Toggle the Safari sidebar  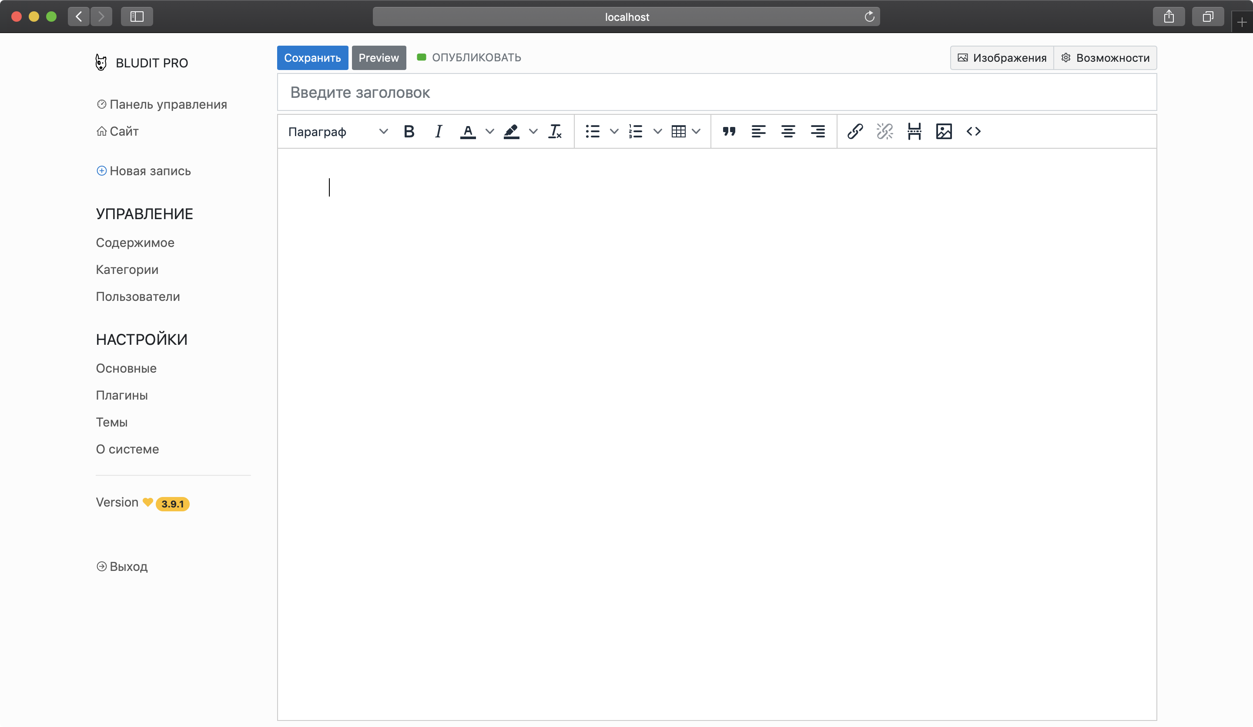pyautogui.click(x=137, y=17)
